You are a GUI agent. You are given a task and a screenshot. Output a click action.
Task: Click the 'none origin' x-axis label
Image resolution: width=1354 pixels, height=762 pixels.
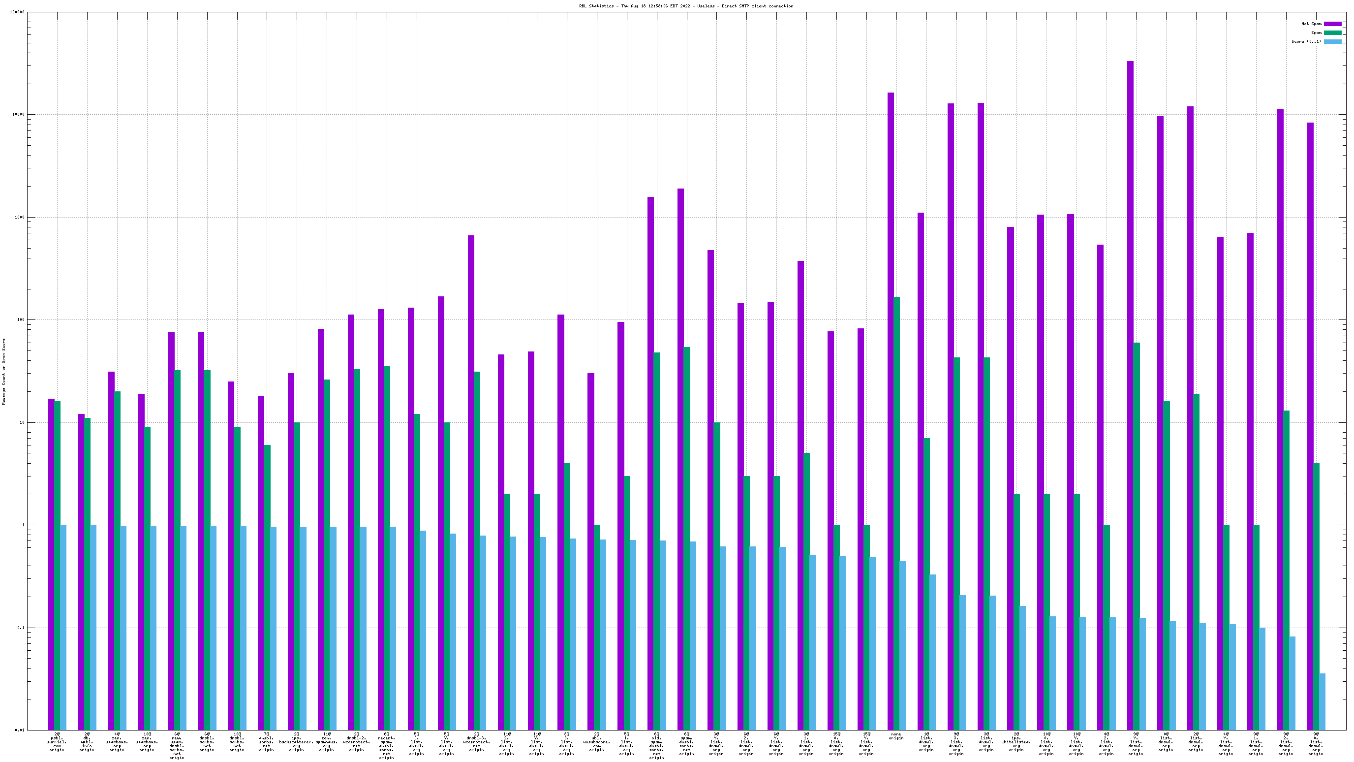(896, 736)
